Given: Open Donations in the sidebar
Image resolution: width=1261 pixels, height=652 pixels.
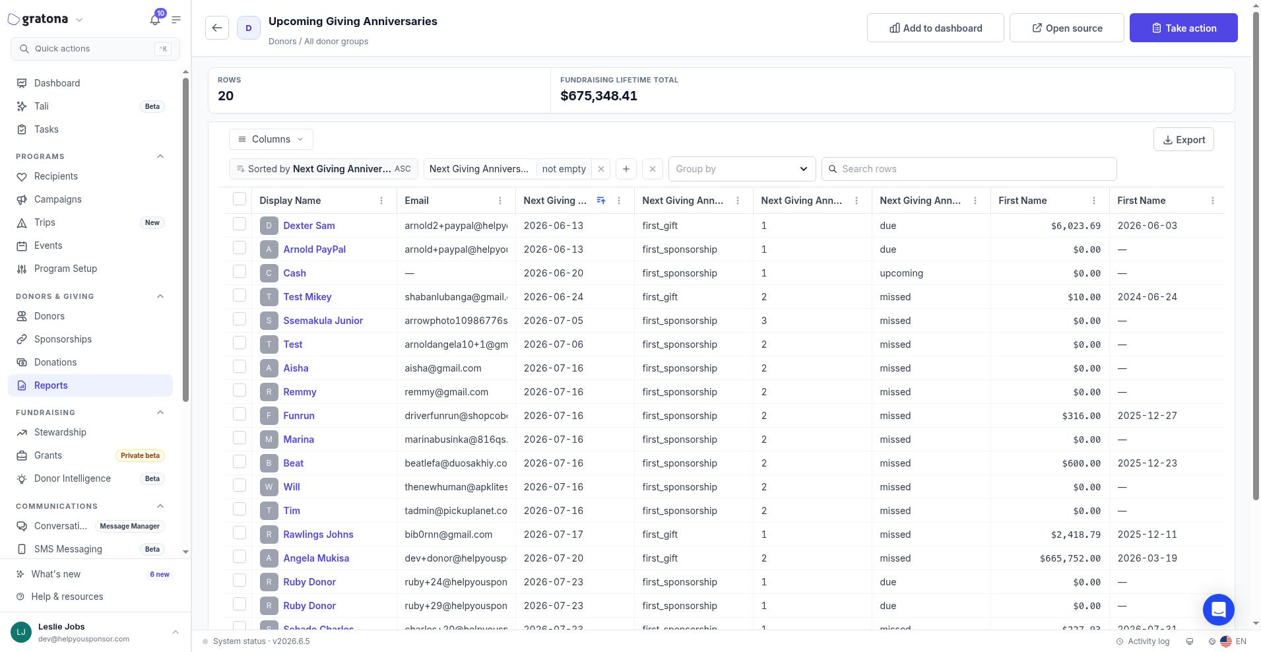Looking at the screenshot, I should 90,362.
